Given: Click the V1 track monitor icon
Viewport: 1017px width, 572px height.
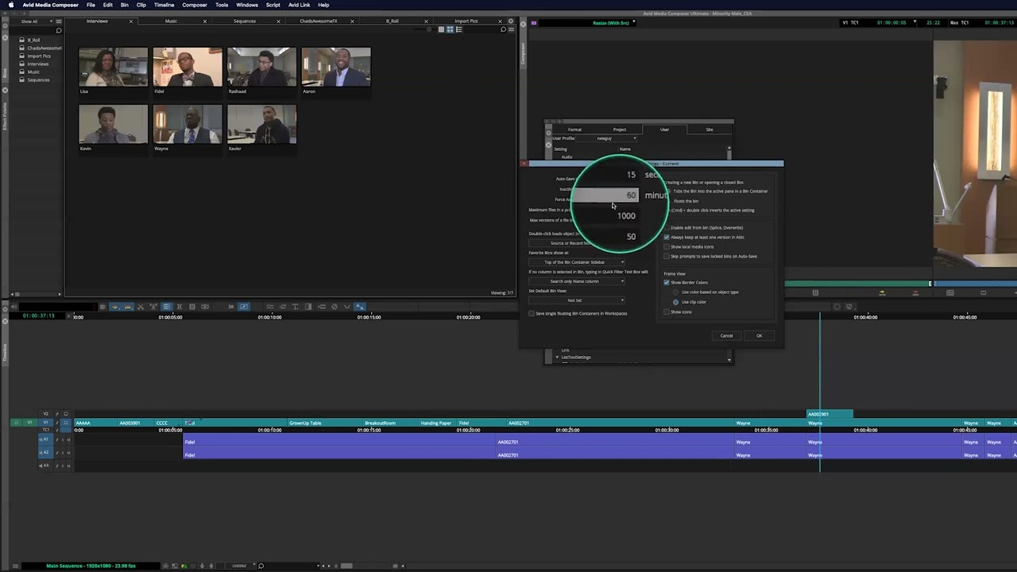Looking at the screenshot, I should tap(66, 423).
